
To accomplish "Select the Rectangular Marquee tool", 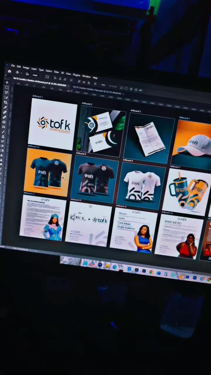I will point(7,87).
